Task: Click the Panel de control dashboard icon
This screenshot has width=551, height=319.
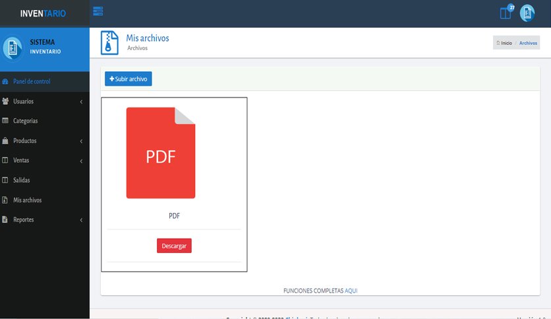Action: 5,82
